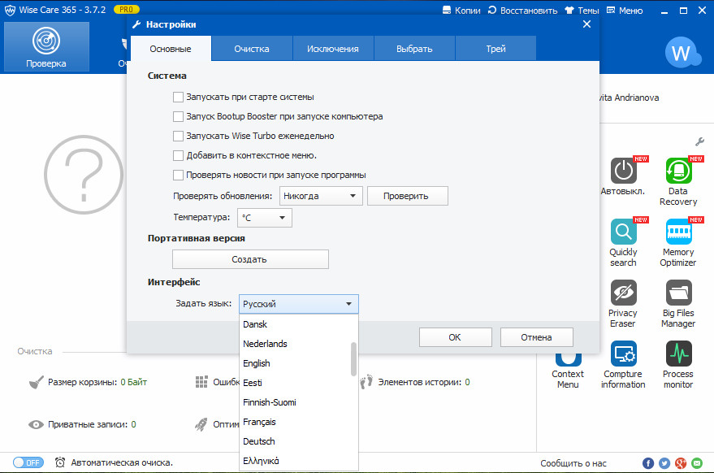Open the Проверка radar icon tab

click(x=46, y=46)
